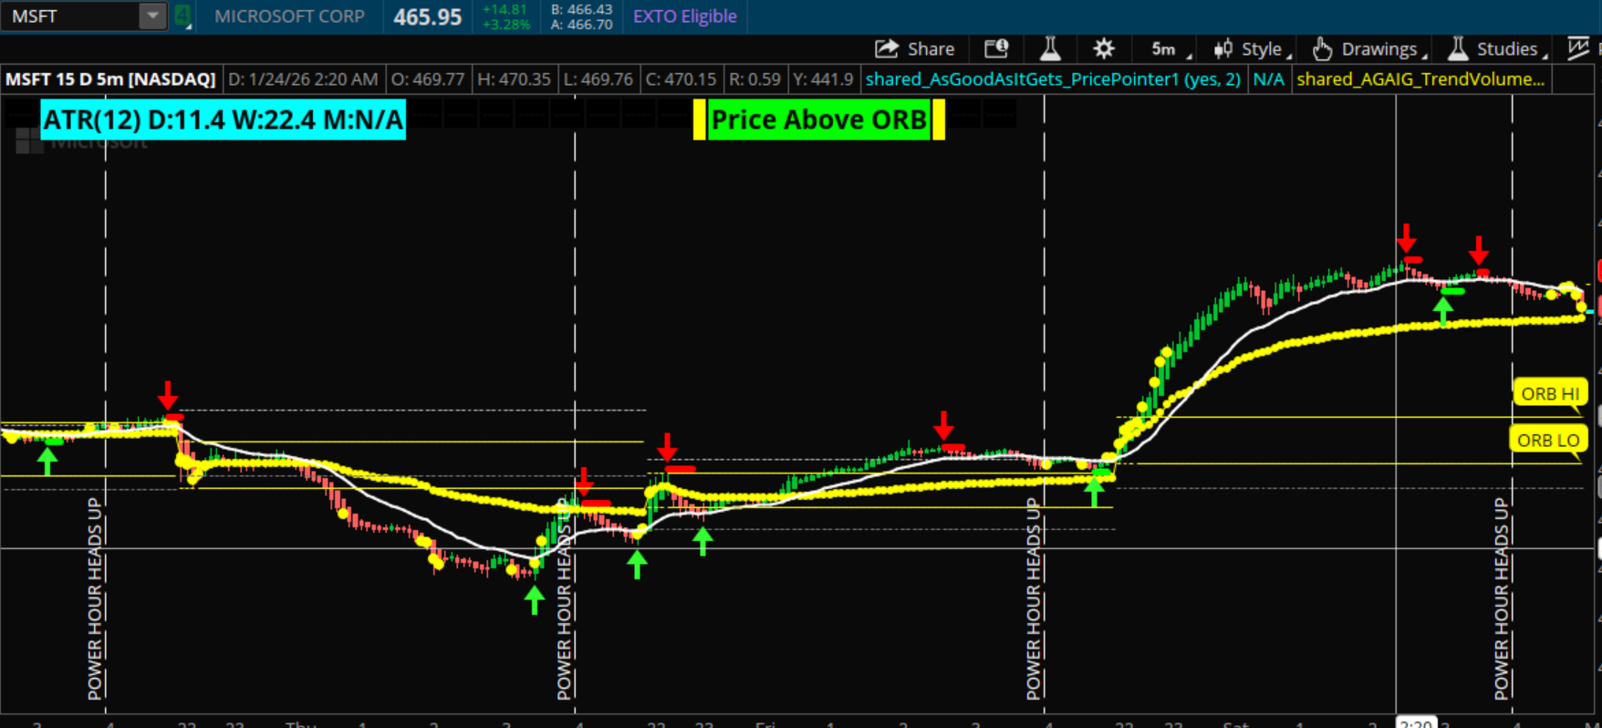1602x728 pixels.
Task: Open chart settings gear icon
Action: [1104, 49]
